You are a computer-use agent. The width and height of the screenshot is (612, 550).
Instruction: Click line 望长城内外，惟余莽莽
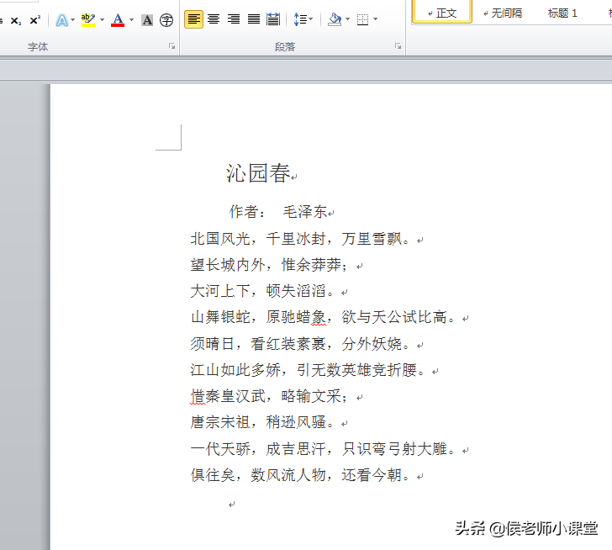point(269,265)
